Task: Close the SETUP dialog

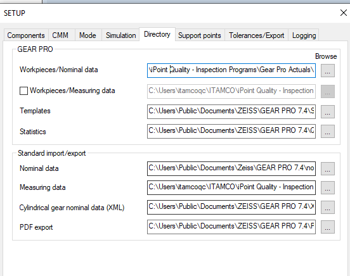Action: [344, 13]
